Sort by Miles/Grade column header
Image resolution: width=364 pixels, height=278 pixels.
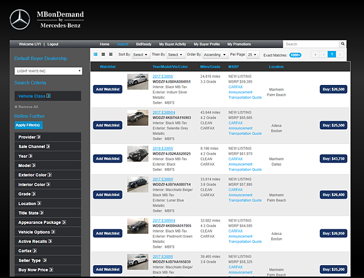pos(210,67)
